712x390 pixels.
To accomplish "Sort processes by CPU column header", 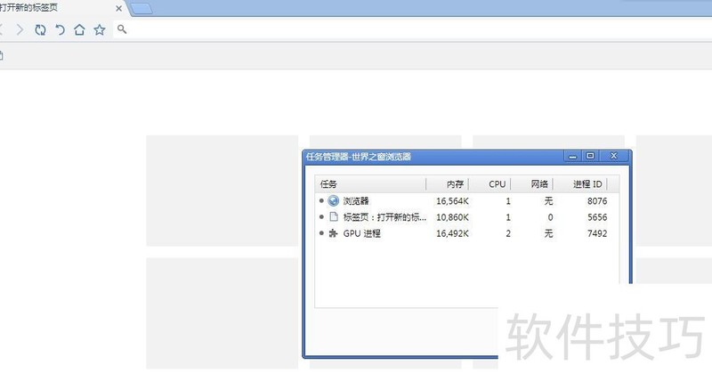I will point(497,184).
